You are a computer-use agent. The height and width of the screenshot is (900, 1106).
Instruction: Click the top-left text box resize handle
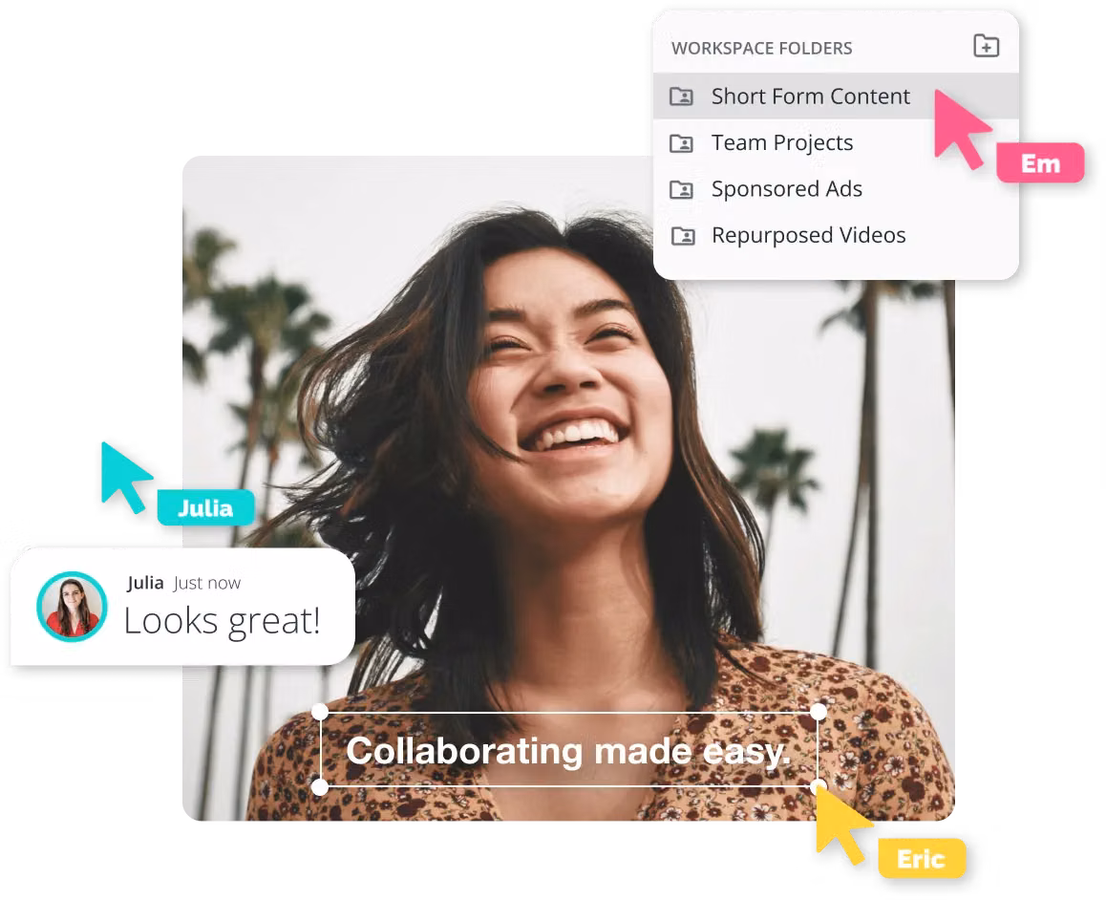320,713
